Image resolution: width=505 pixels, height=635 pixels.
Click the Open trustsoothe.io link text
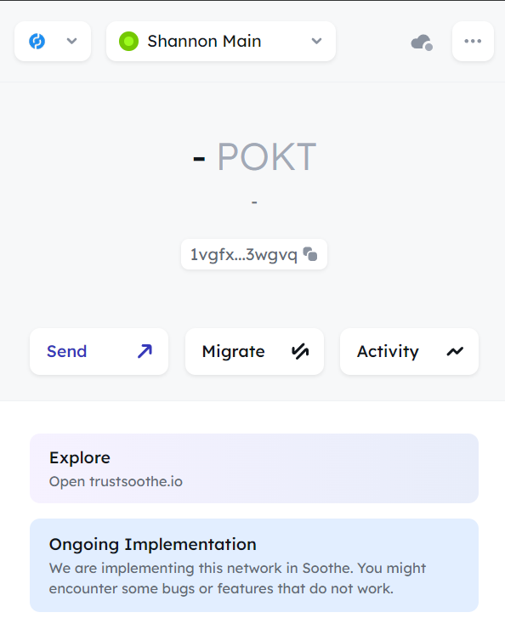[116, 481]
